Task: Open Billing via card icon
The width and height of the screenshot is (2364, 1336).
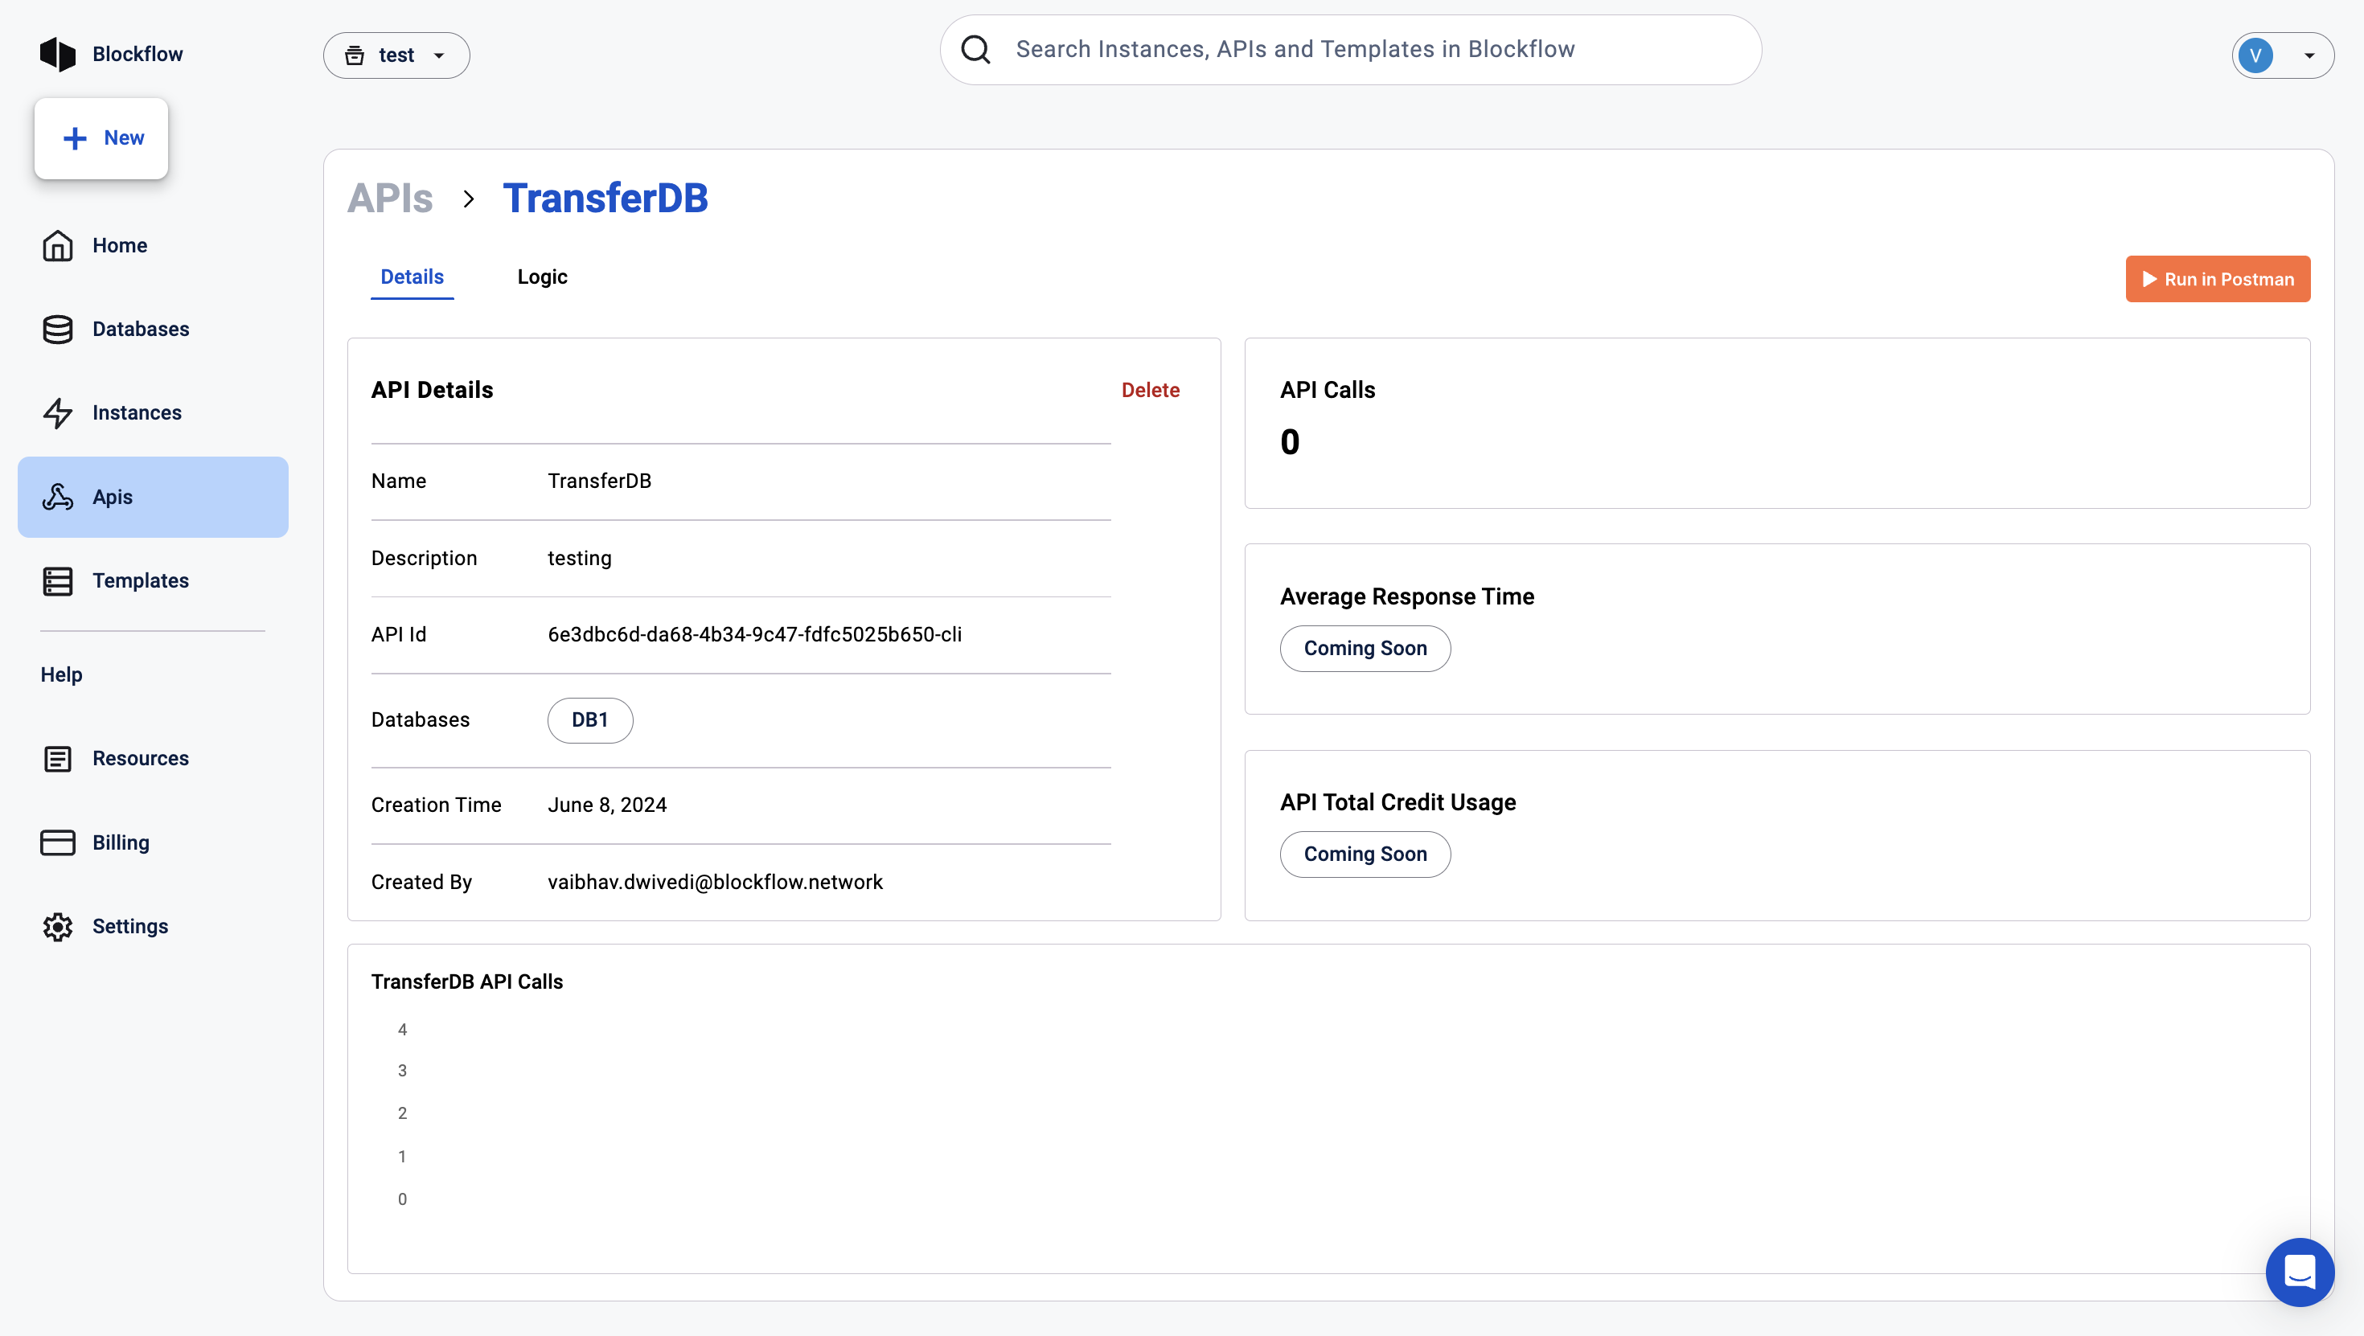Action: coord(57,842)
